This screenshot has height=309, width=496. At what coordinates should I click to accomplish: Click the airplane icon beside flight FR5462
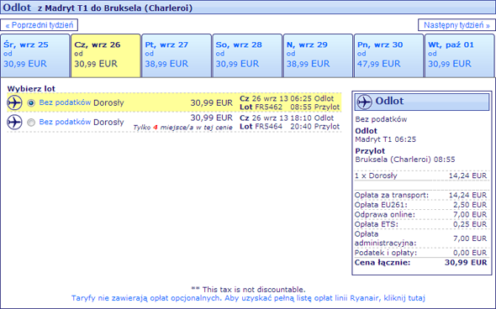pos(14,102)
